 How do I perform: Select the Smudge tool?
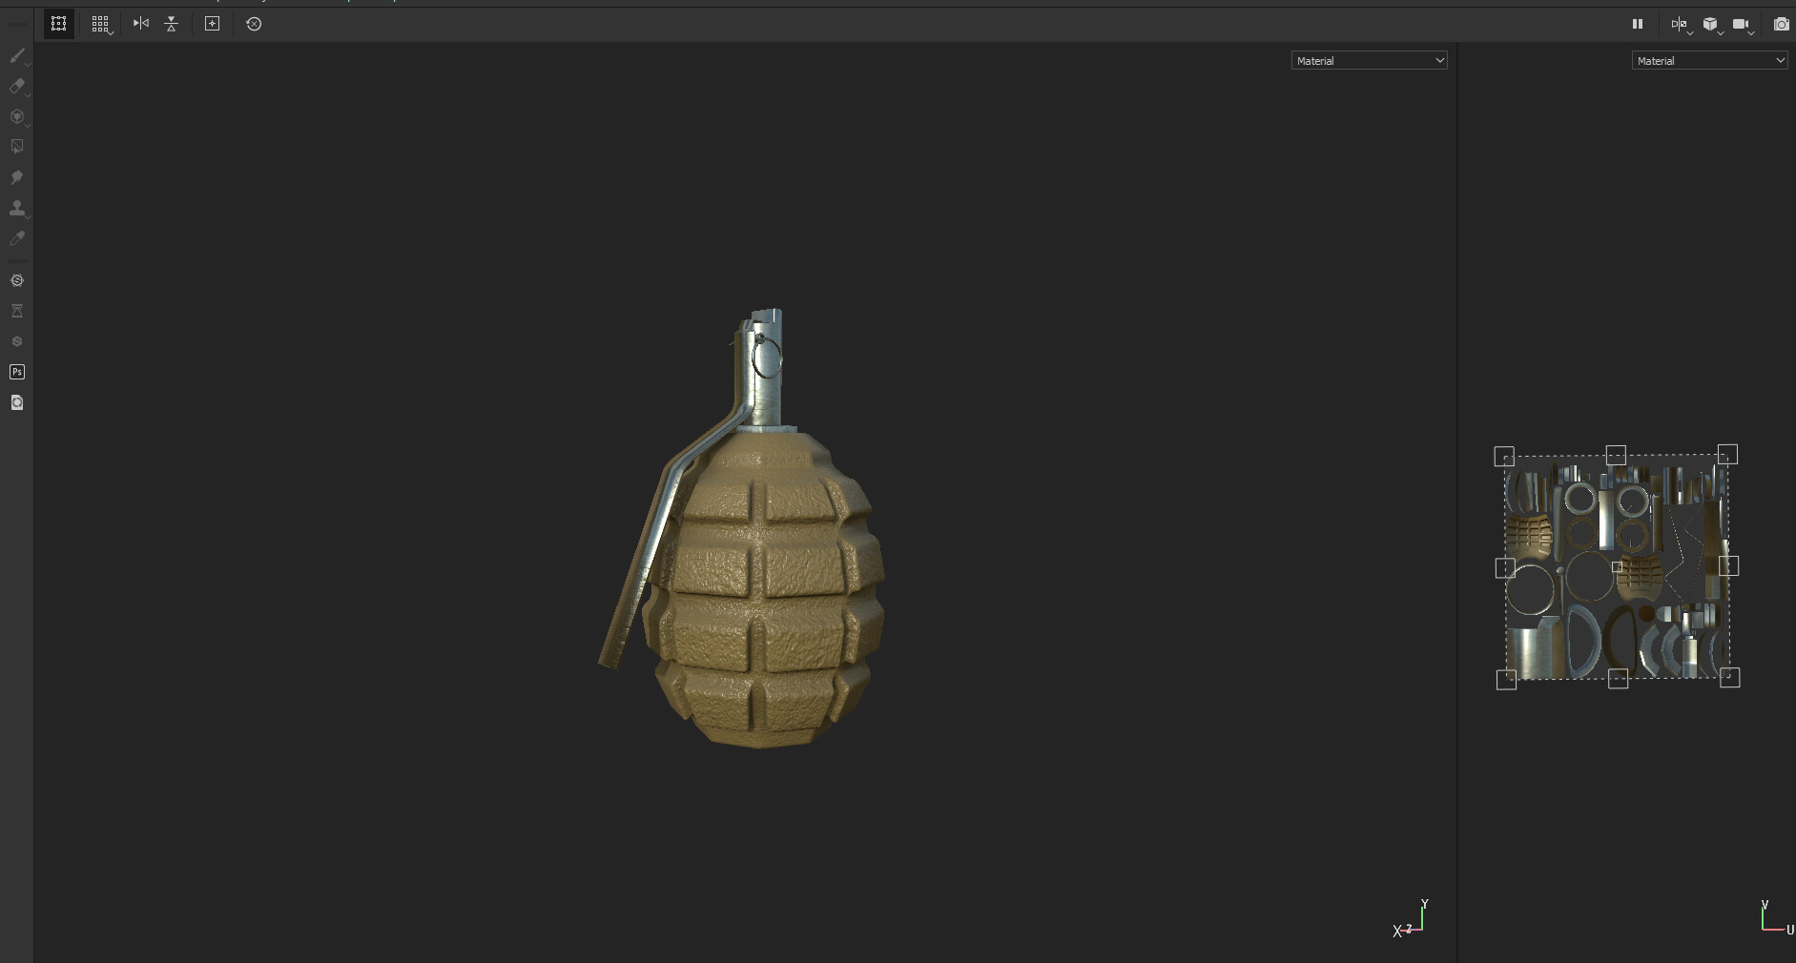(17, 176)
